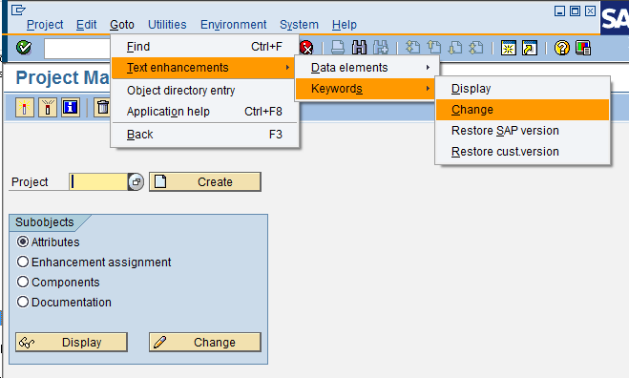Click the yellow Help question mark icon

click(x=561, y=48)
